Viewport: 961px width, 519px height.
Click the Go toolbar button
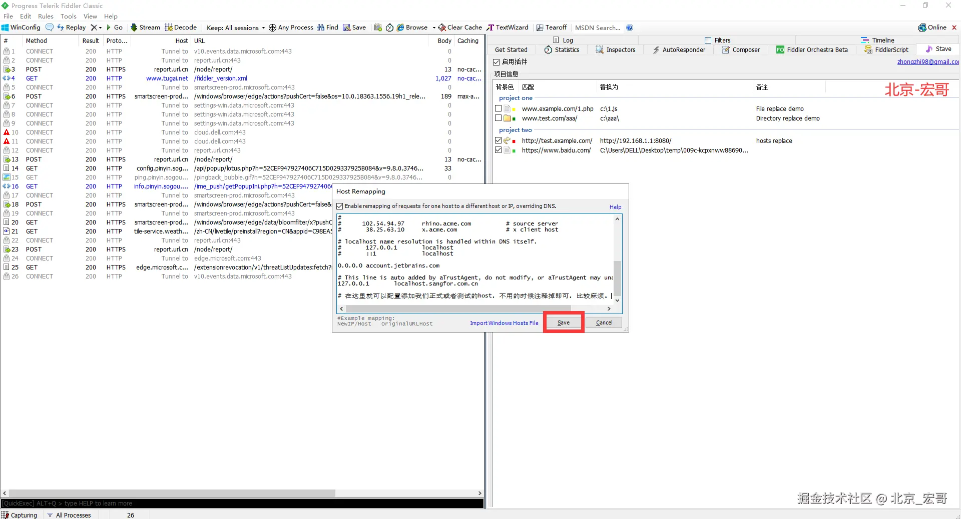pyautogui.click(x=115, y=27)
